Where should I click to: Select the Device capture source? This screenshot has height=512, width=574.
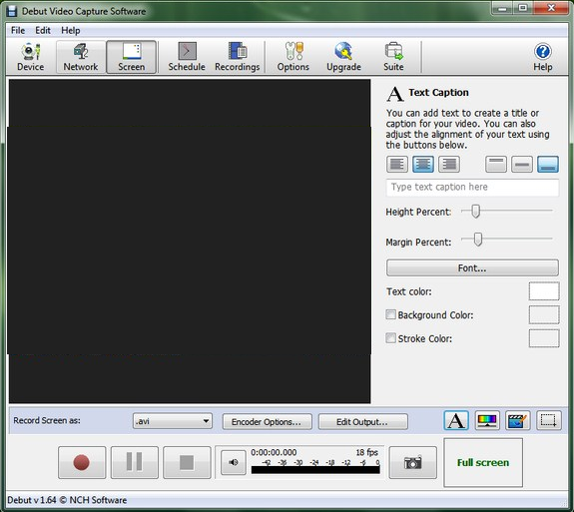[30, 57]
